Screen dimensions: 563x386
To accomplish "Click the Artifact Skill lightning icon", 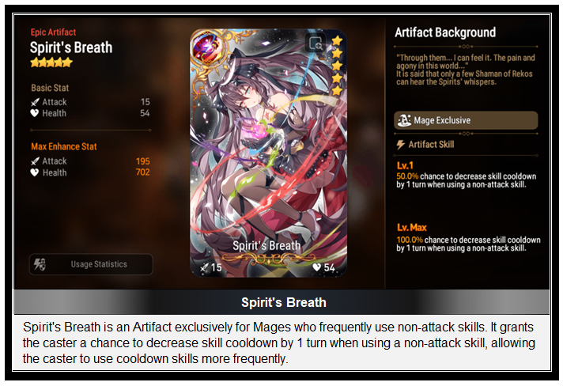I will (400, 145).
